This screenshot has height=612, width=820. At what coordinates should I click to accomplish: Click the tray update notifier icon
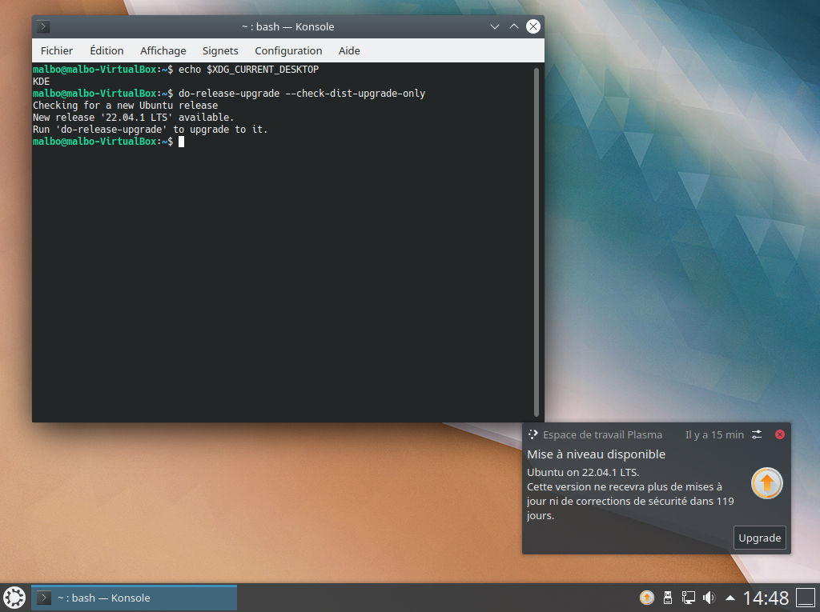[646, 598]
